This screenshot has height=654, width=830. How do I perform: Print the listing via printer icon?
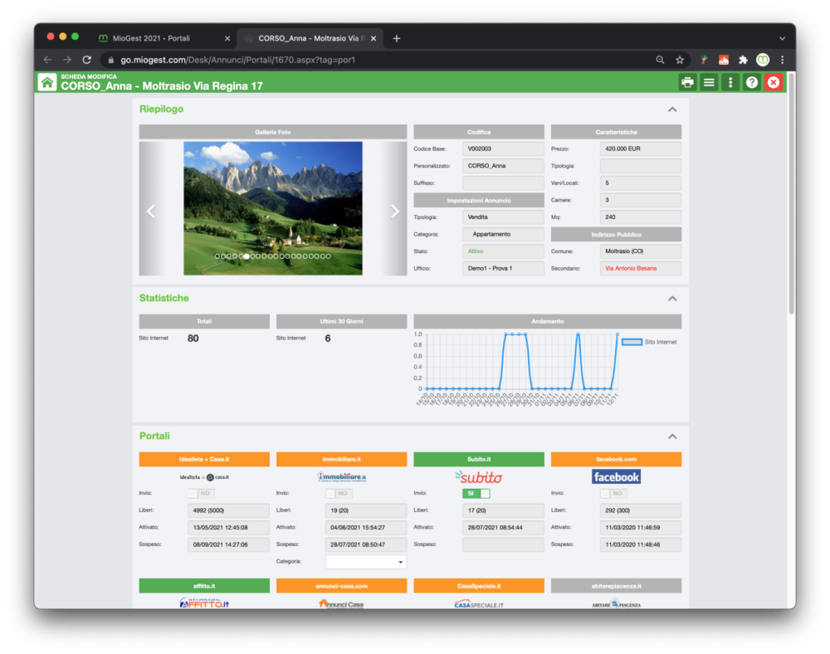(687, 82)
